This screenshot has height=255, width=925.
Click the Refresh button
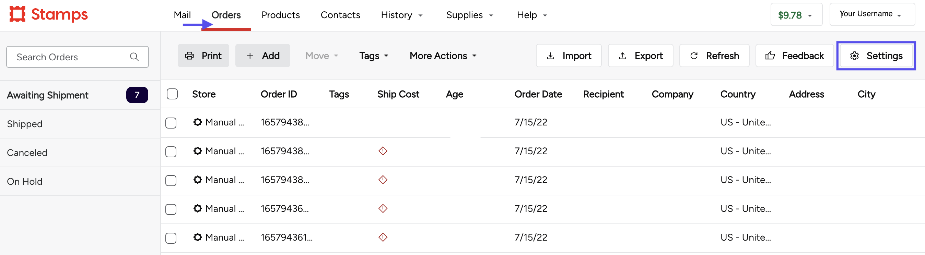point(714,56)
